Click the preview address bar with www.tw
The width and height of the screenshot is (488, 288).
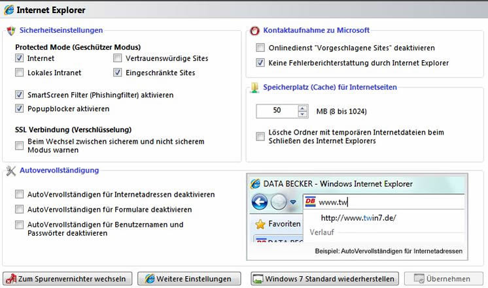coord(384,202)
